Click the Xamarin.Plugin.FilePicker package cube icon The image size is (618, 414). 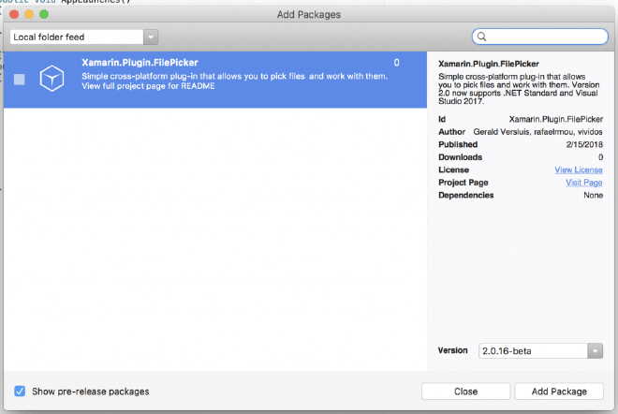tap(51, 79)
